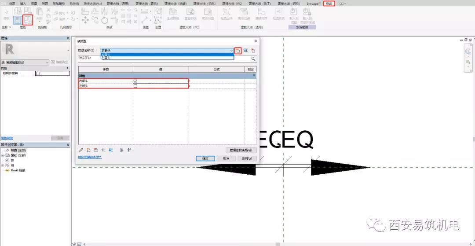Check the 左箭头 parameter checkbox

pyautogui.click(x=135, y=86)
